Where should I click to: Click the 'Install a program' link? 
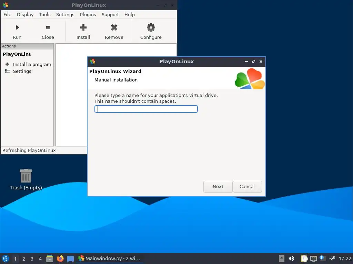32,64
